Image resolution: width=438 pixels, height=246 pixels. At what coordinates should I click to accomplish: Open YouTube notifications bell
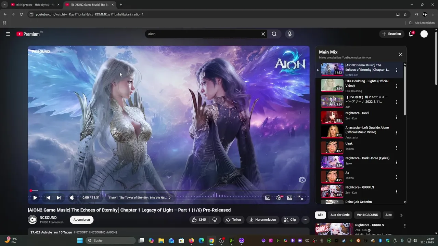tap(411, 34)
